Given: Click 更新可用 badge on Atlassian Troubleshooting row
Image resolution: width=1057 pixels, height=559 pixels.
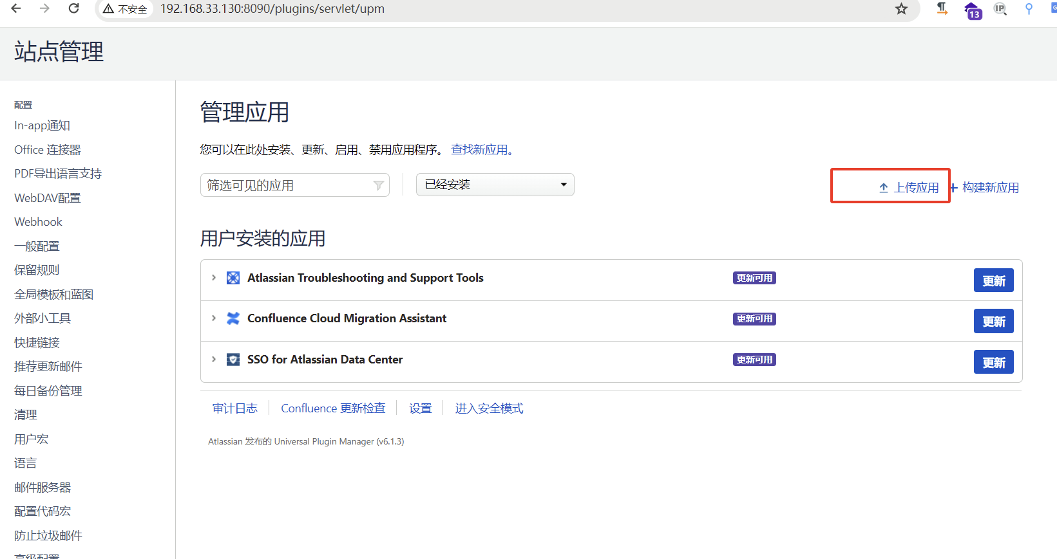Looking at the screenshot, I should point(754,278).
